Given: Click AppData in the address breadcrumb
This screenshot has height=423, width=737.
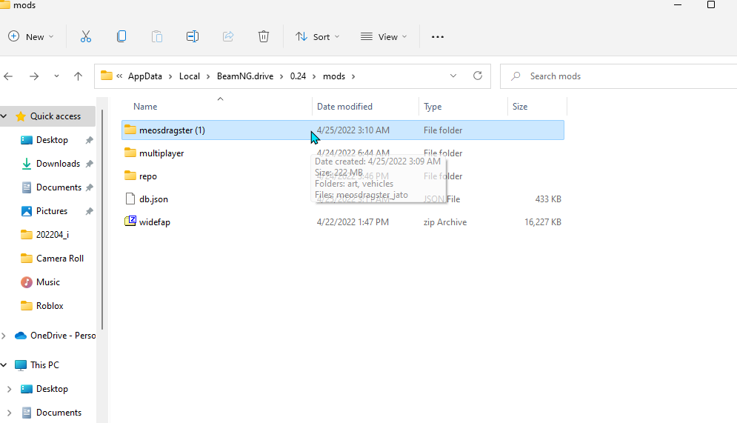Looking at the screenshot, I should click(x=144, y=76).
